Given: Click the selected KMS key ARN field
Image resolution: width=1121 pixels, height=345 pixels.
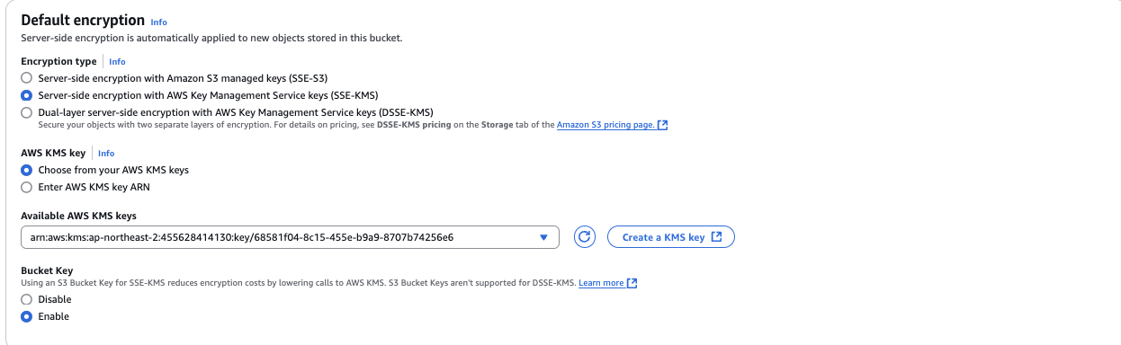Looking at the screenshot, I should pos(290,237).
